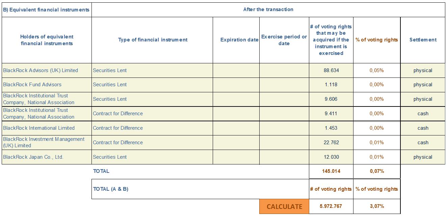Click the BlackRock Japan Co., Ltd. cell

click(47, 157)
